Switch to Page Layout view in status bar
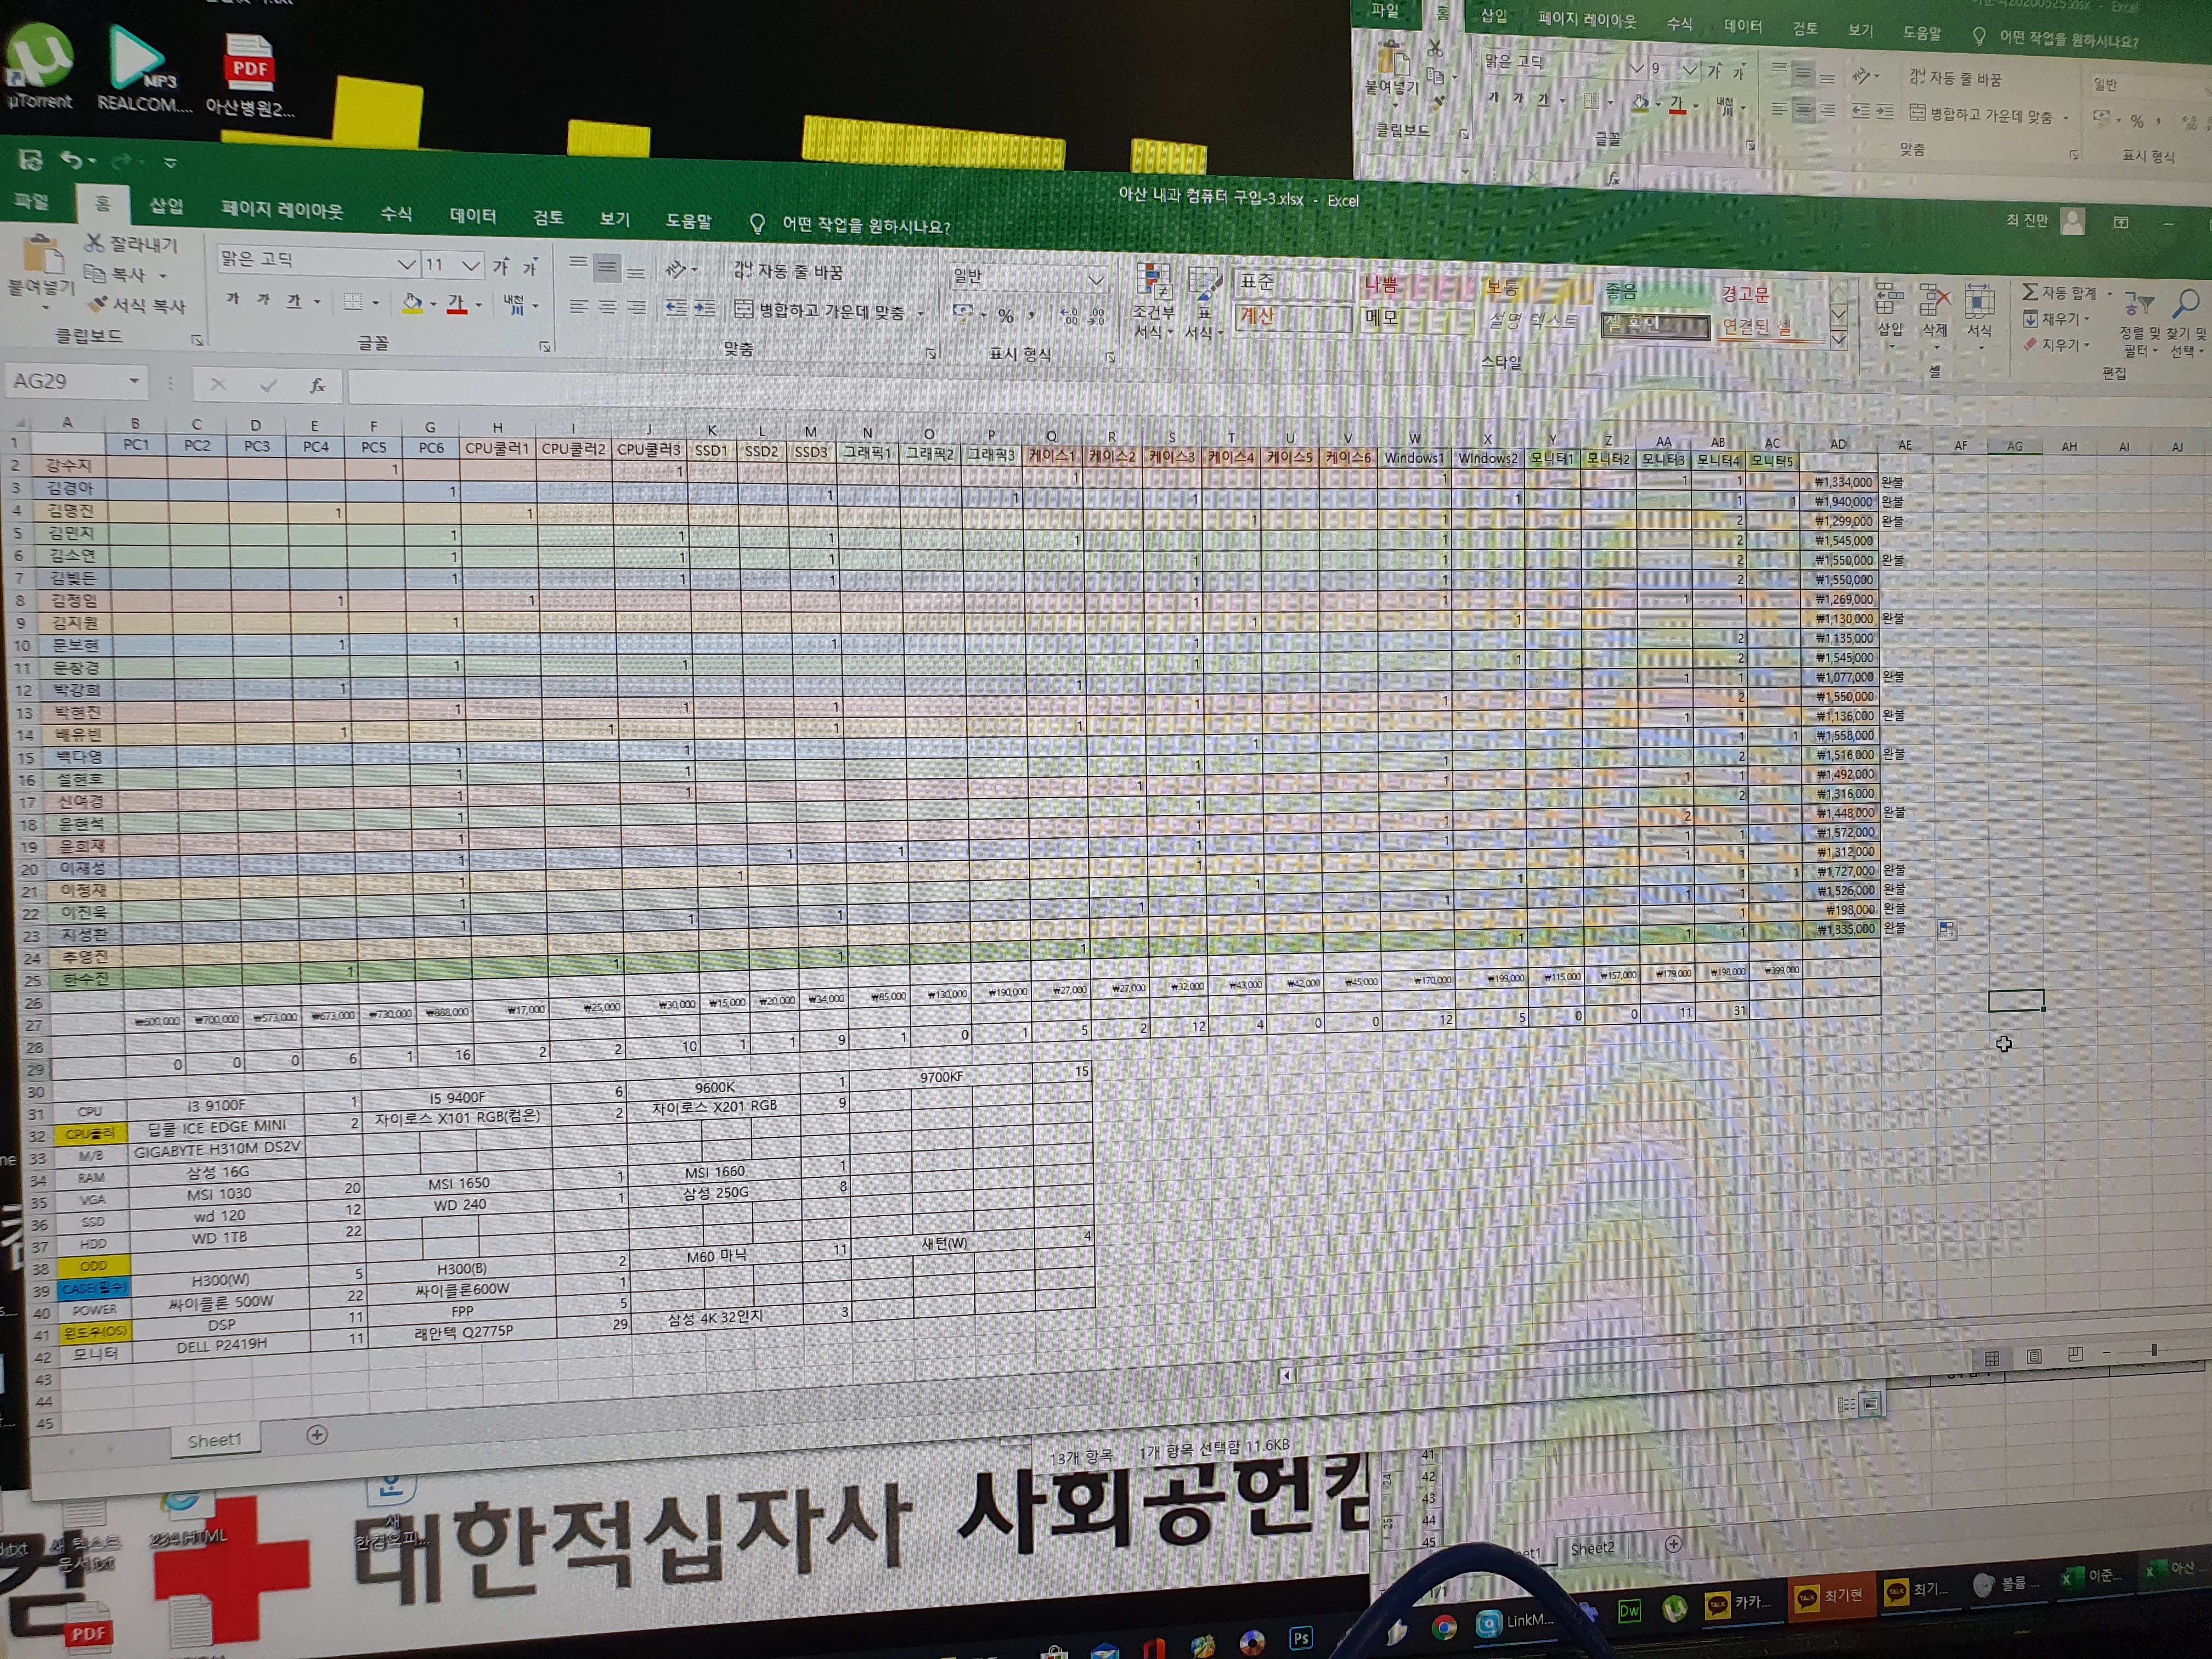Screen dimensions: 2212x1659 2033,1356
